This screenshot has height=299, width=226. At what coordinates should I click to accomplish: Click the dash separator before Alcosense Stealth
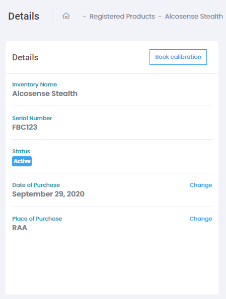coord(160,17)
